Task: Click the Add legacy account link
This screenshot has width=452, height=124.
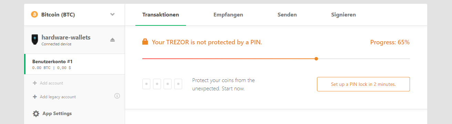Action: click(58, 97)
